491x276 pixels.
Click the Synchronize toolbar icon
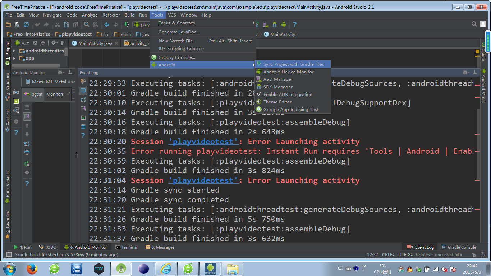coord(26,24)
